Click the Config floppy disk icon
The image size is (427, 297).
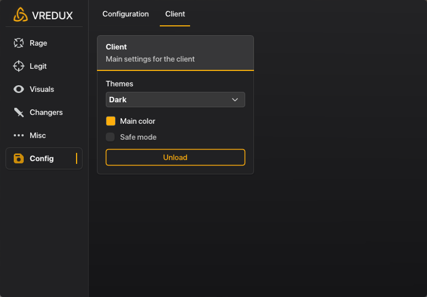pos(19,158)
